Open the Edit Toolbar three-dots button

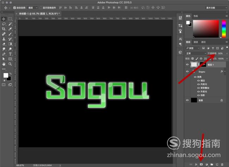click(4, 69)
